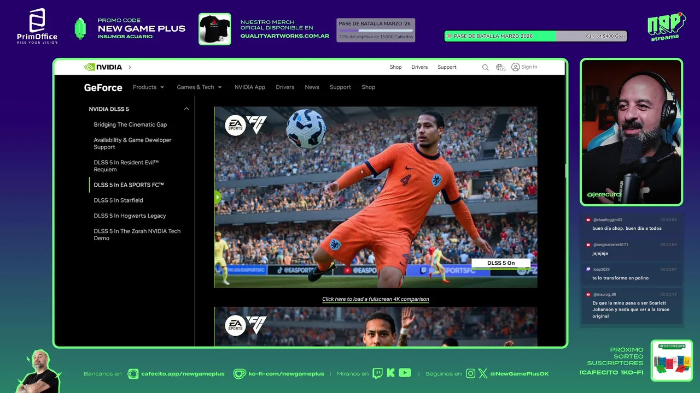
Task: Open the Drivers link in the top bar
Action: (x=419, y=67)
